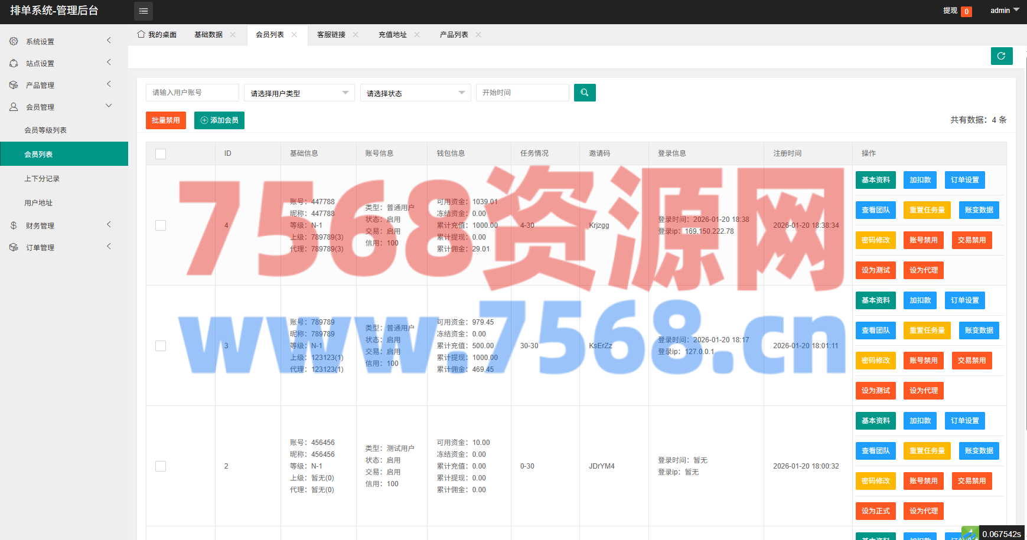Image resolution: width=1027 pixels, height=540 pixels.
Task: Close the 基础数据 tab with its X icon
Action: click(233, 35)
